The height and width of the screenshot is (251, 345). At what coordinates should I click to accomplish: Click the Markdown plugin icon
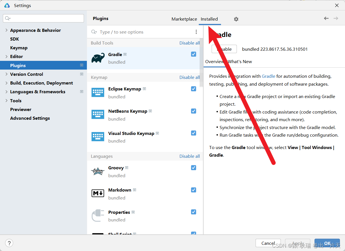pos(98,193)
